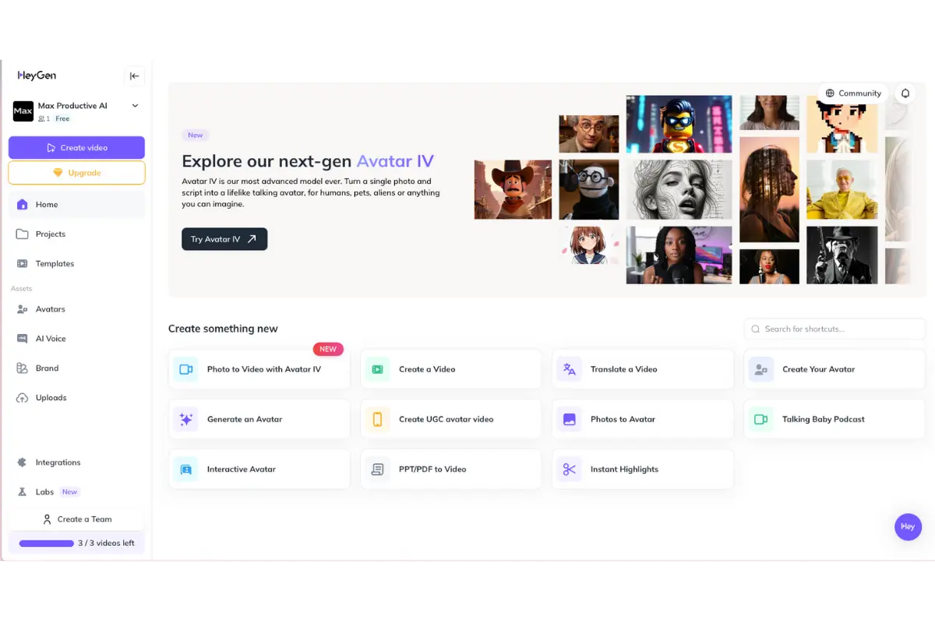Viewport: 935px width, 623px height.
Task: Click the videos left progress bar
Action: pyautogui.click(x=47, y=543)
